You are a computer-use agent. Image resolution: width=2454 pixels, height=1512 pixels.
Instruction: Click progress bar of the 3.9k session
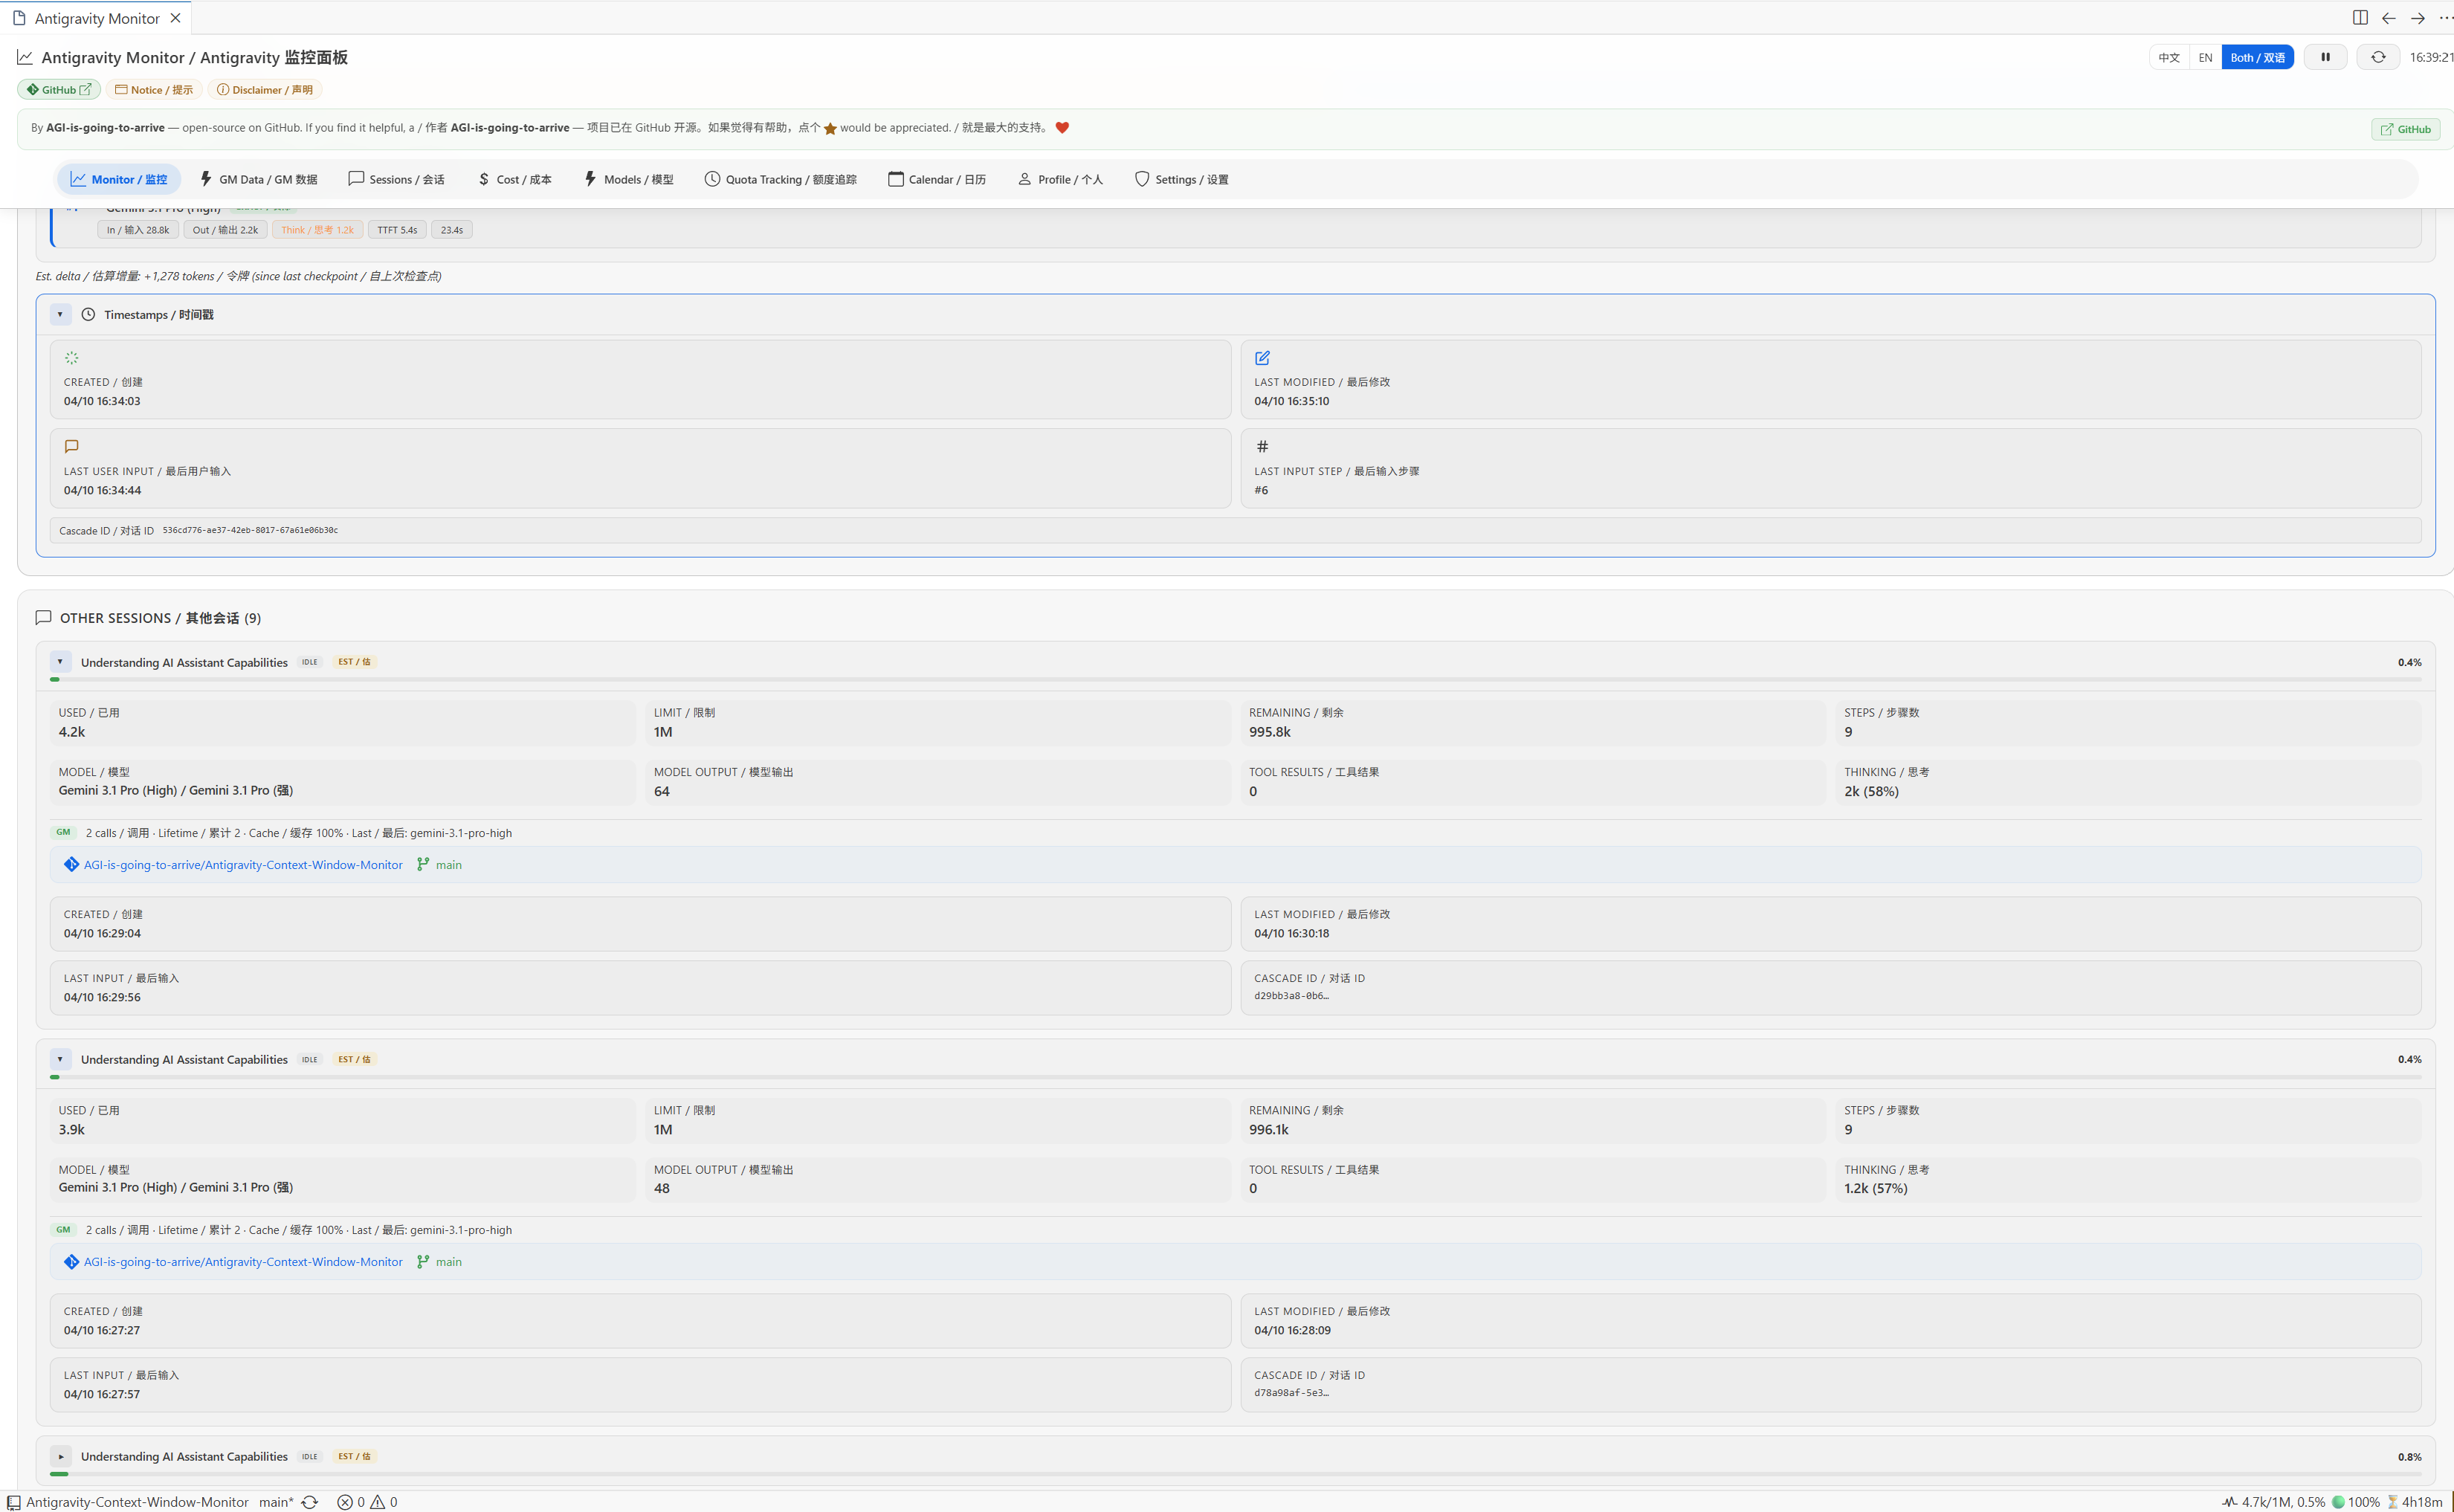pyautogui.click(x=1235, y=1077)
